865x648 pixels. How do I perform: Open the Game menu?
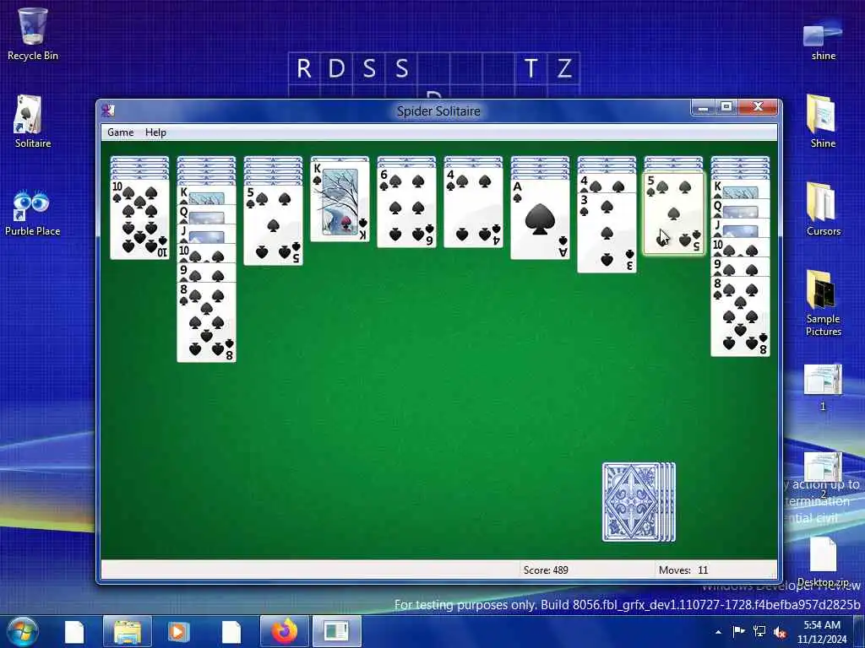coord(120,132)
